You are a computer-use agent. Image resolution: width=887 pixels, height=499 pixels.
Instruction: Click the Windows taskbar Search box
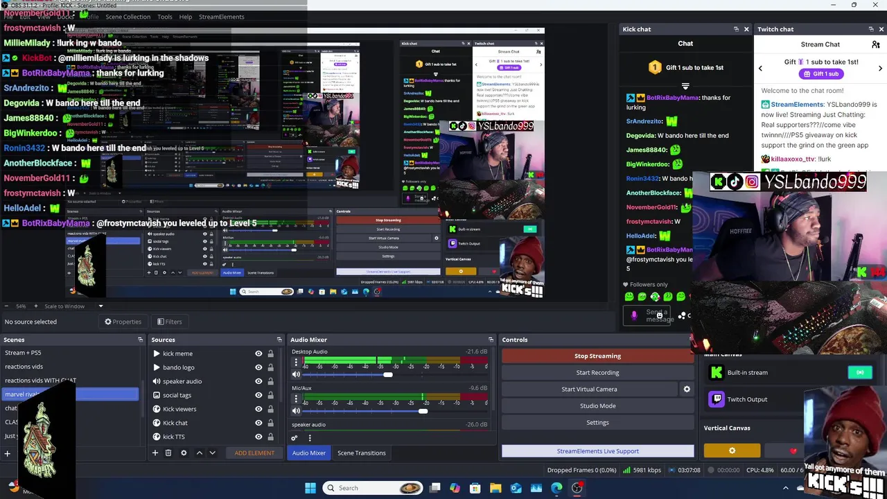pos(374,488)
